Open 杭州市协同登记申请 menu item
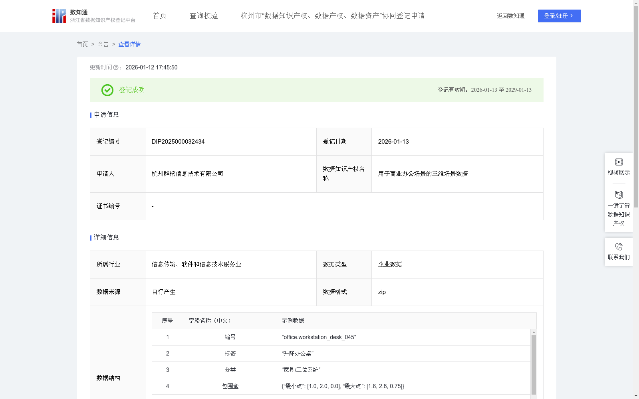Screen dimensions: 639x399 pyautogui.click(x=333, y=16)
